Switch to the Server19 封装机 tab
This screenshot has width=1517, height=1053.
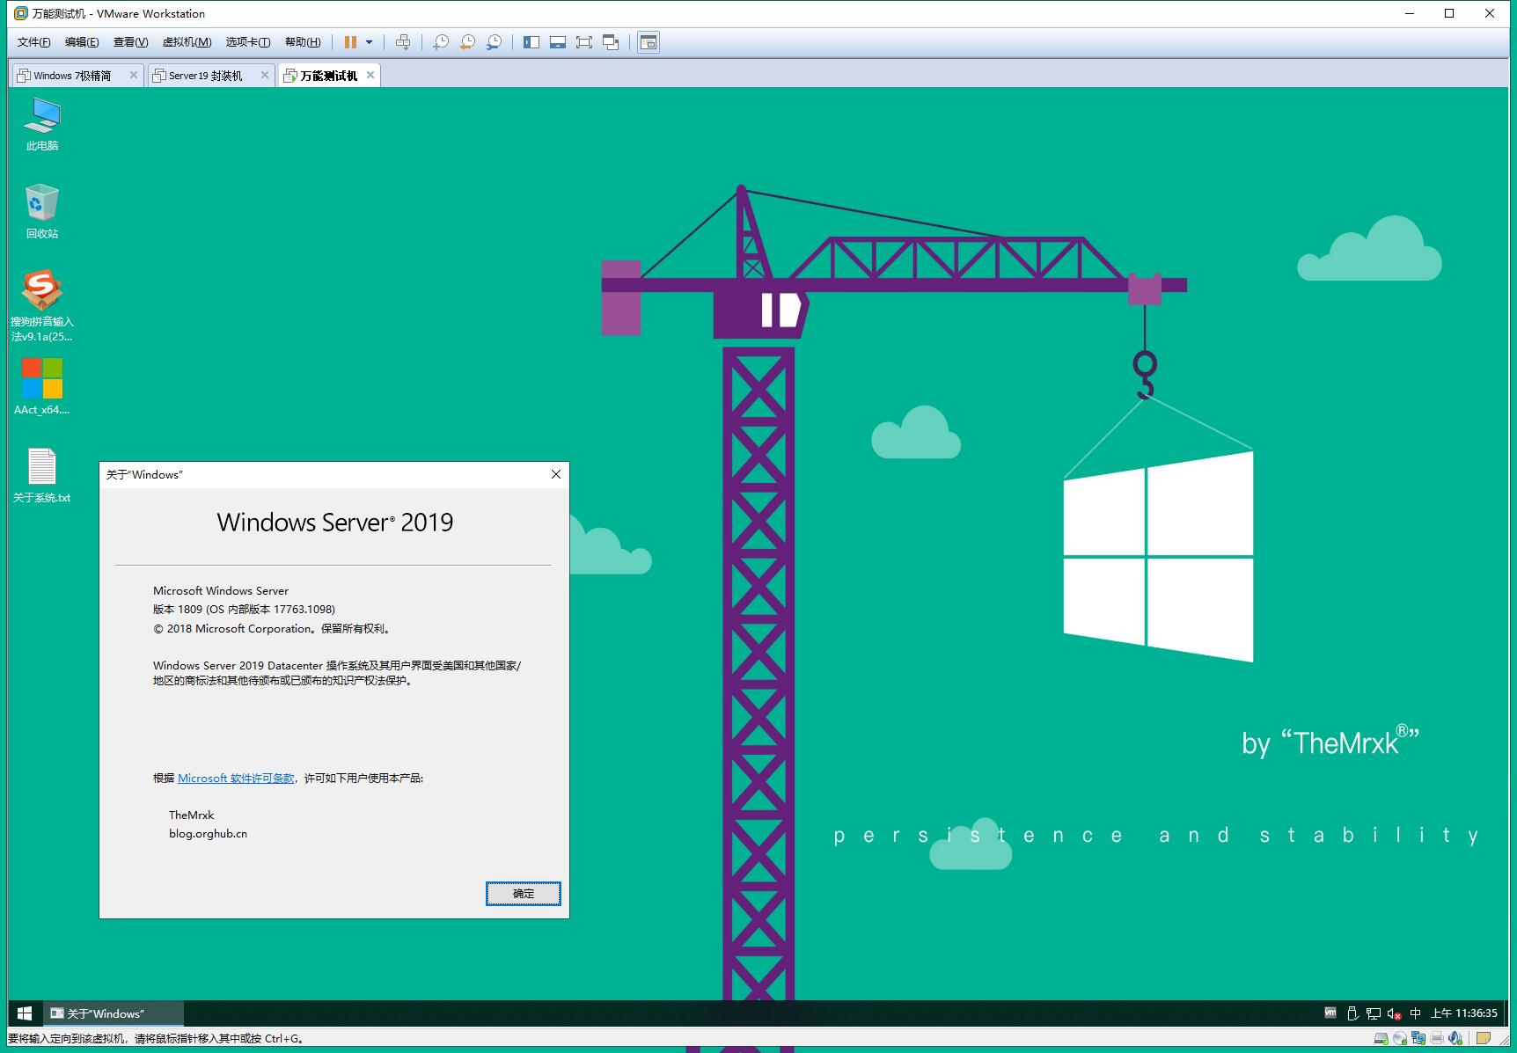click(205, 76)
